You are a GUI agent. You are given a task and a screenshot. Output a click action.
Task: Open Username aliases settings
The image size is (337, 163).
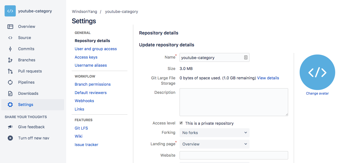pos(91,65)
